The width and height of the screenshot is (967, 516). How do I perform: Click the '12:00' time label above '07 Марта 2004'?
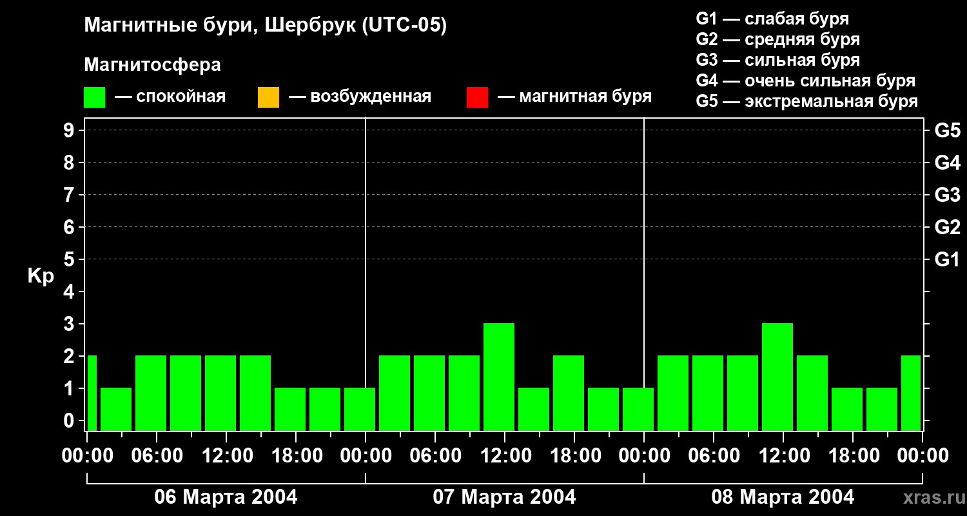[x=505, y=456]
